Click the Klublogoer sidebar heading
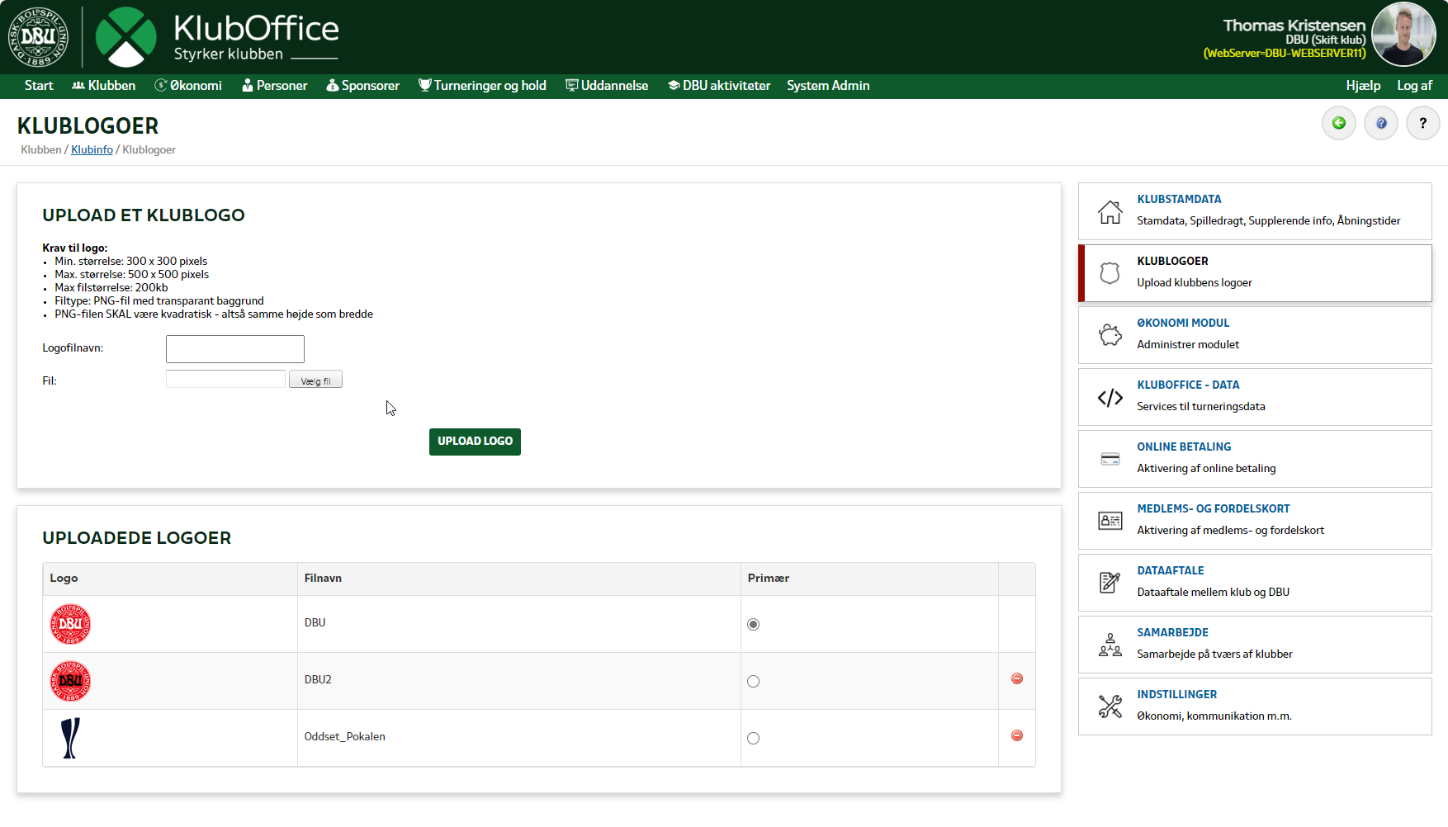This screenshot has height=827, width=1448. point(1172,262)
